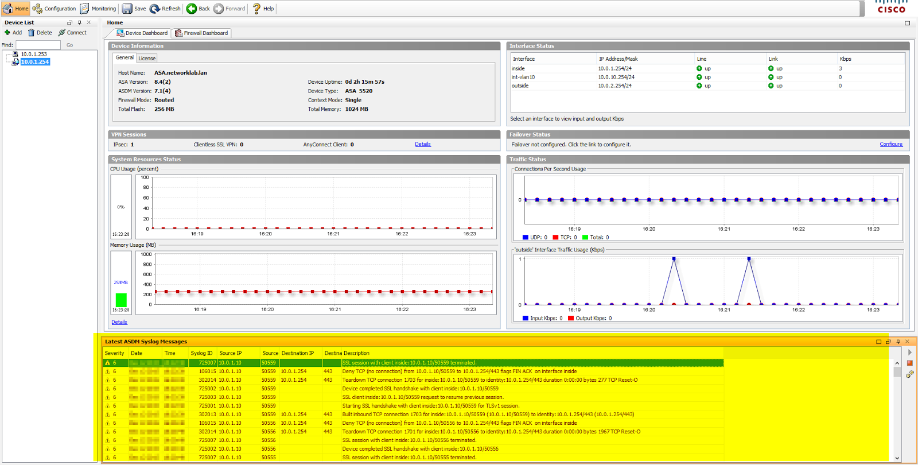
Task: Open syslog filter configuration gears icon
Action: click(x=910, y=374)
